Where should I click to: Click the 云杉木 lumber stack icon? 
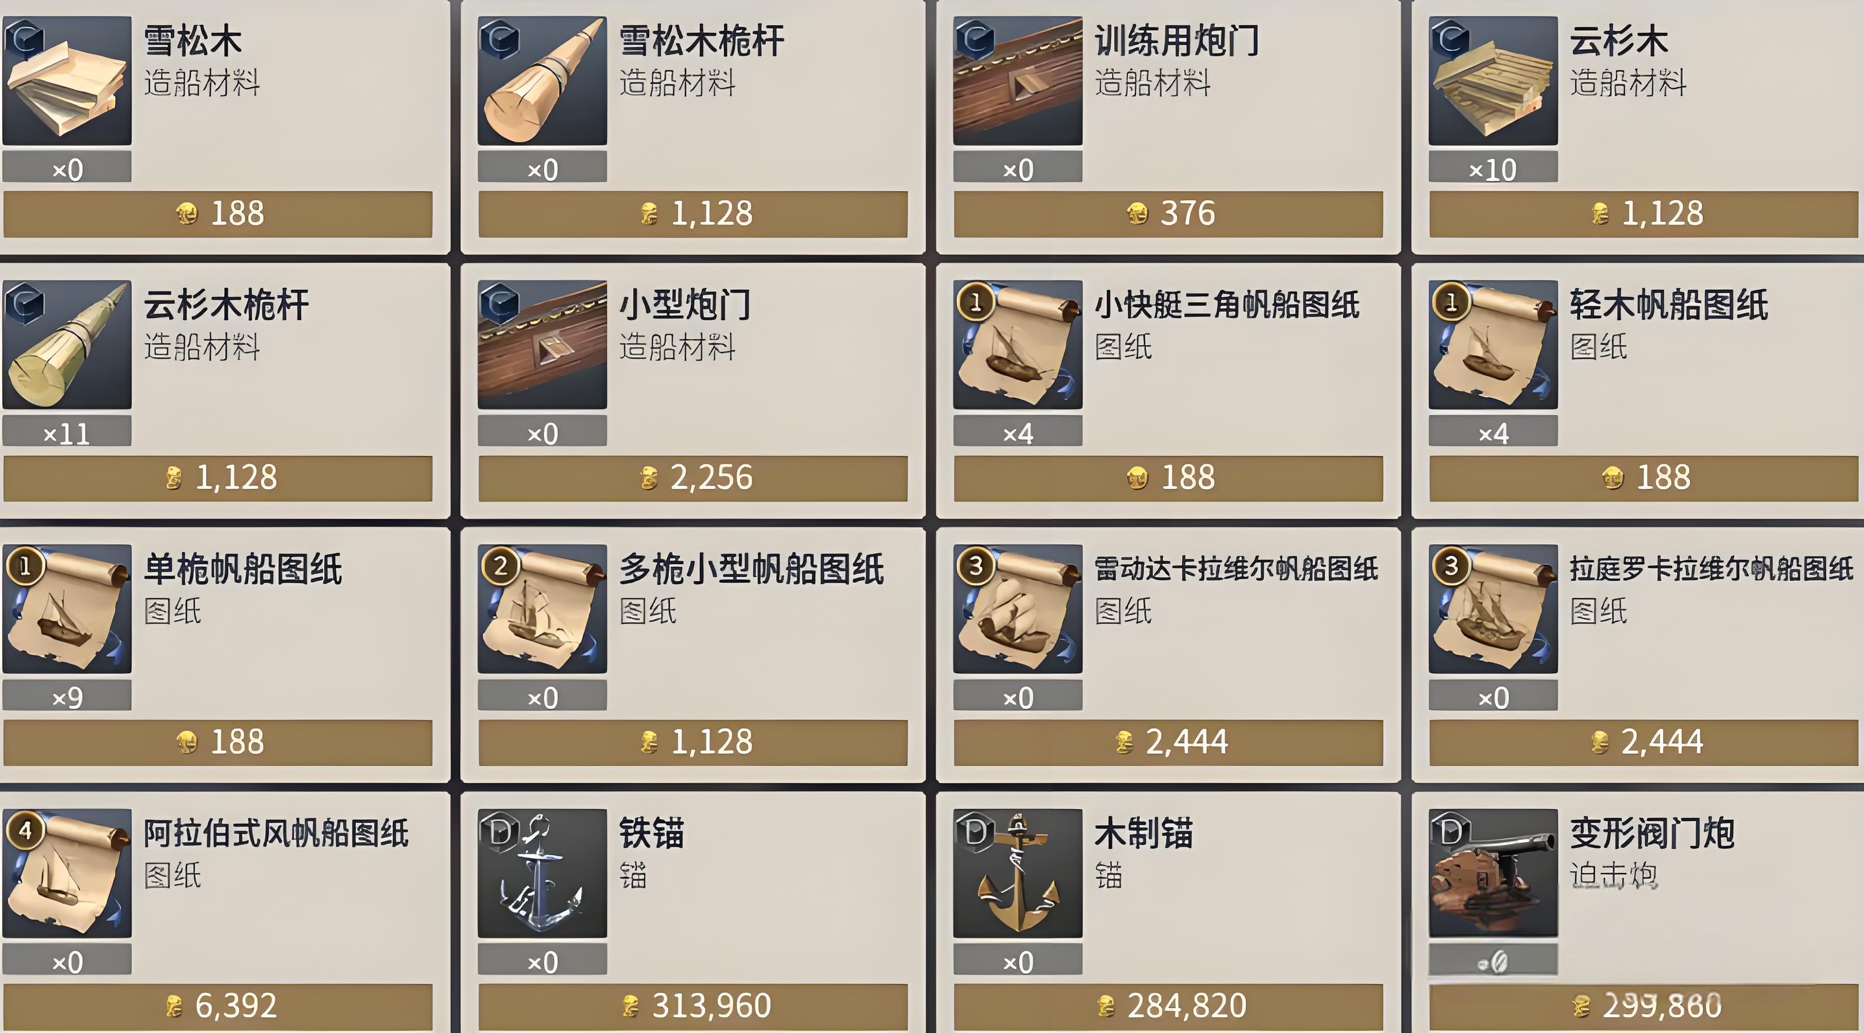point(1493,80)
